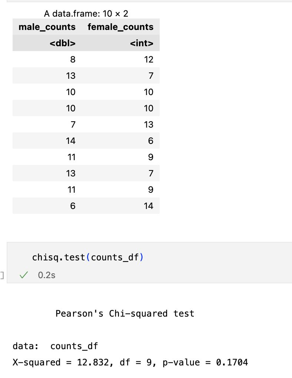Click the A data.frame: 10 × 2 caption
Image resolution: width=292 pixels, height=378 pixels.
click(x=86, y=13)
